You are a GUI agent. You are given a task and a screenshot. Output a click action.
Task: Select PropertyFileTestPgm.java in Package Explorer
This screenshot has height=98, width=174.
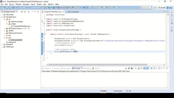click(x=22, y=26)
